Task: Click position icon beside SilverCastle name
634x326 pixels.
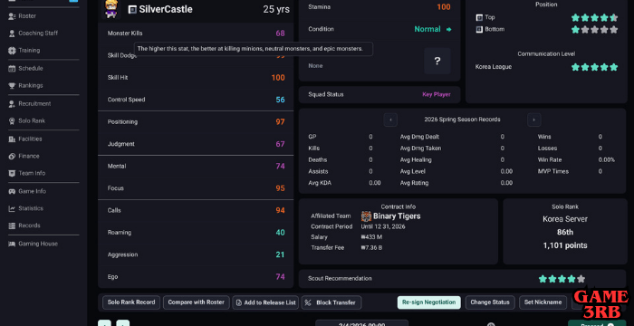Action: 132,10
